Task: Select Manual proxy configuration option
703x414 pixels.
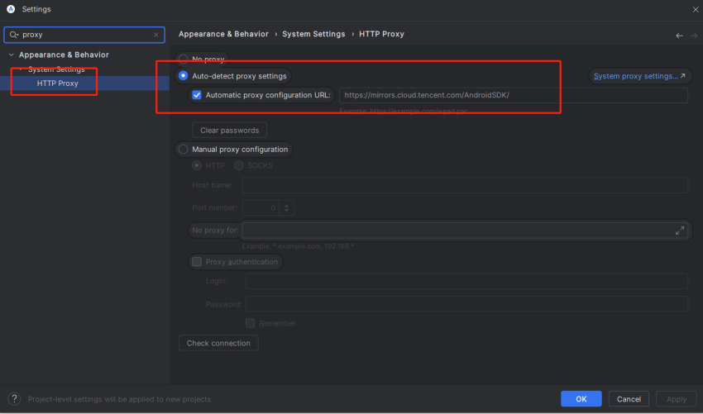Action: (184, 150)
